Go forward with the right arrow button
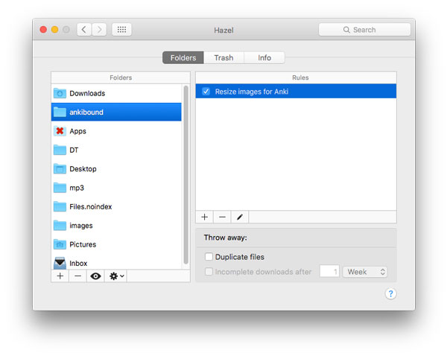447x356 pixels. point(99,30)
